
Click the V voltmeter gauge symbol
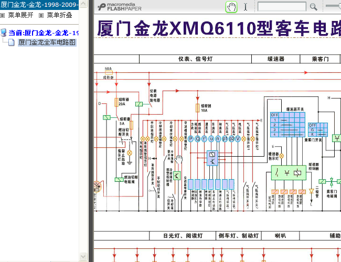coord(238,139)
